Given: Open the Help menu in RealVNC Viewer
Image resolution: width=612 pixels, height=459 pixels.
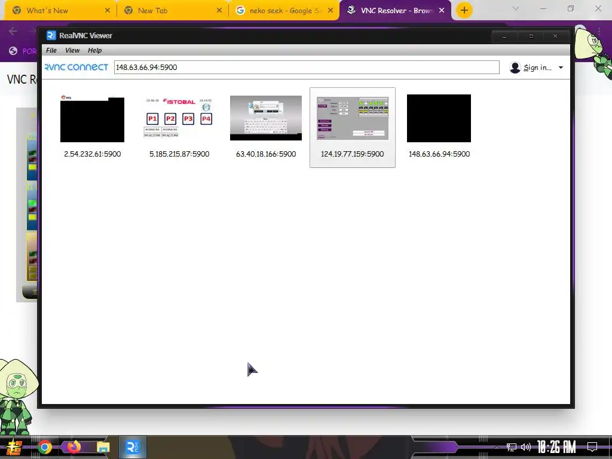Looking at the screenshot, I should (x=94, y=50).
